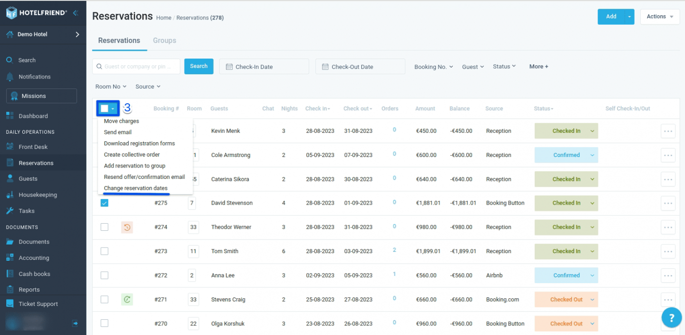Open Reports icon in sidebar
The width and height of the screenshot is (685, 335).
10,289
